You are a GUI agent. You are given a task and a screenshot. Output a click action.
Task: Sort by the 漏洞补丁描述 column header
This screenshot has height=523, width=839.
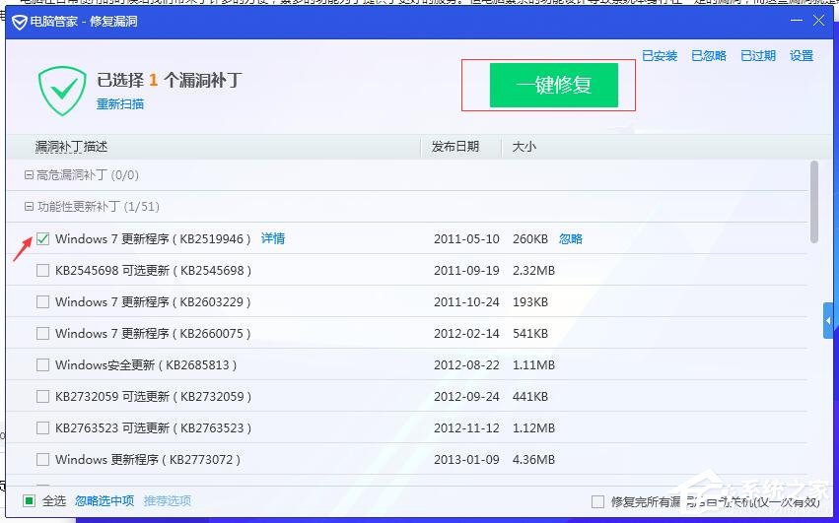(71, 147)
